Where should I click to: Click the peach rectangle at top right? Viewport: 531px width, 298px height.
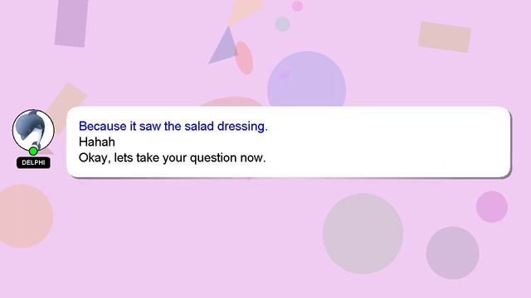click(x=445, y=37)
